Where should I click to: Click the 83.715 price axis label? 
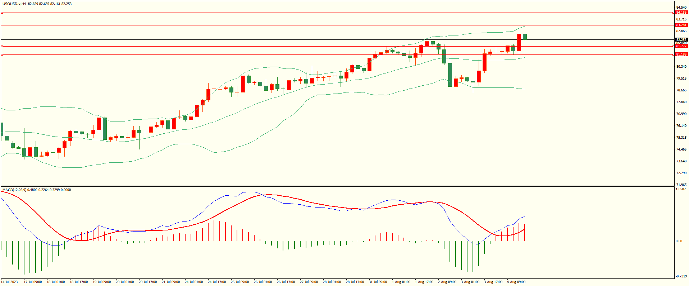681,19
